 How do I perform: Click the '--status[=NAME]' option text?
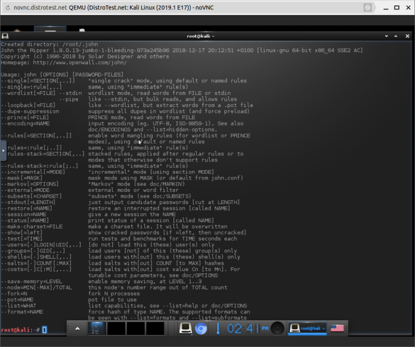click(x=25, y=220)
